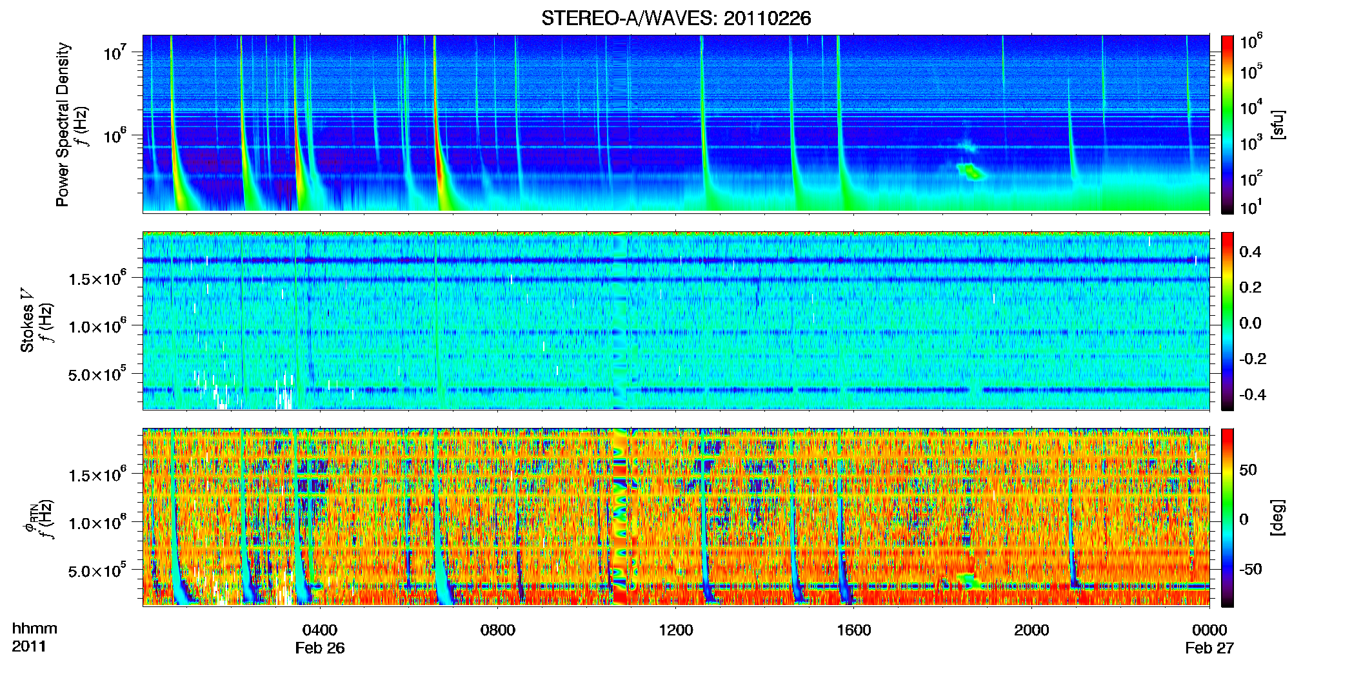Image resolution: width=1352 pixels, height=696 pixels.
Task: Click the 2011 year label
Action: (29, 646)
